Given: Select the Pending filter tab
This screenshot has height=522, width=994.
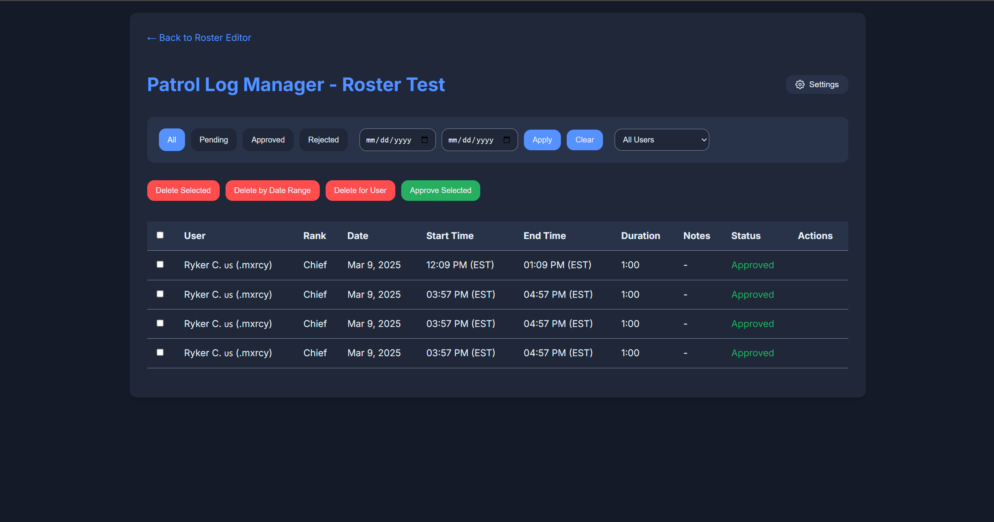Looking at the screenshot, I should point(214,140).
